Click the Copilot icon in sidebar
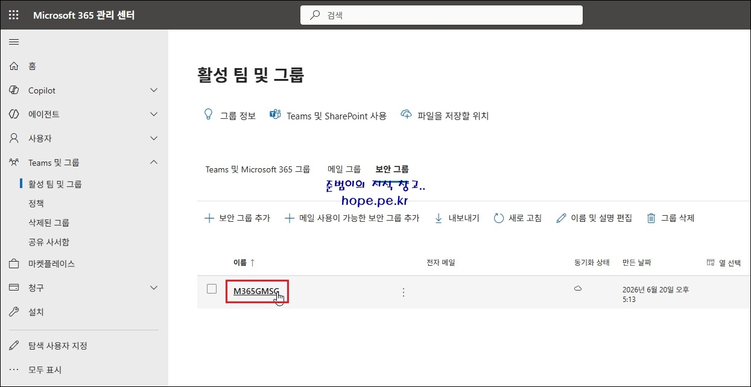The image size is (751, 387). [x=14, y=90]
